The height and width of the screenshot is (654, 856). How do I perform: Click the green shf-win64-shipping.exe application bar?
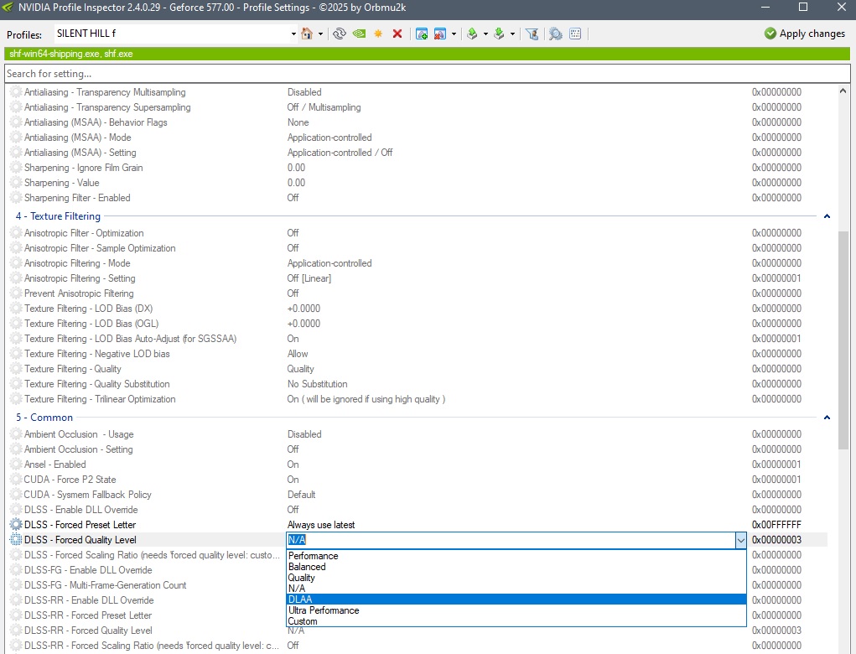(427, 54)
